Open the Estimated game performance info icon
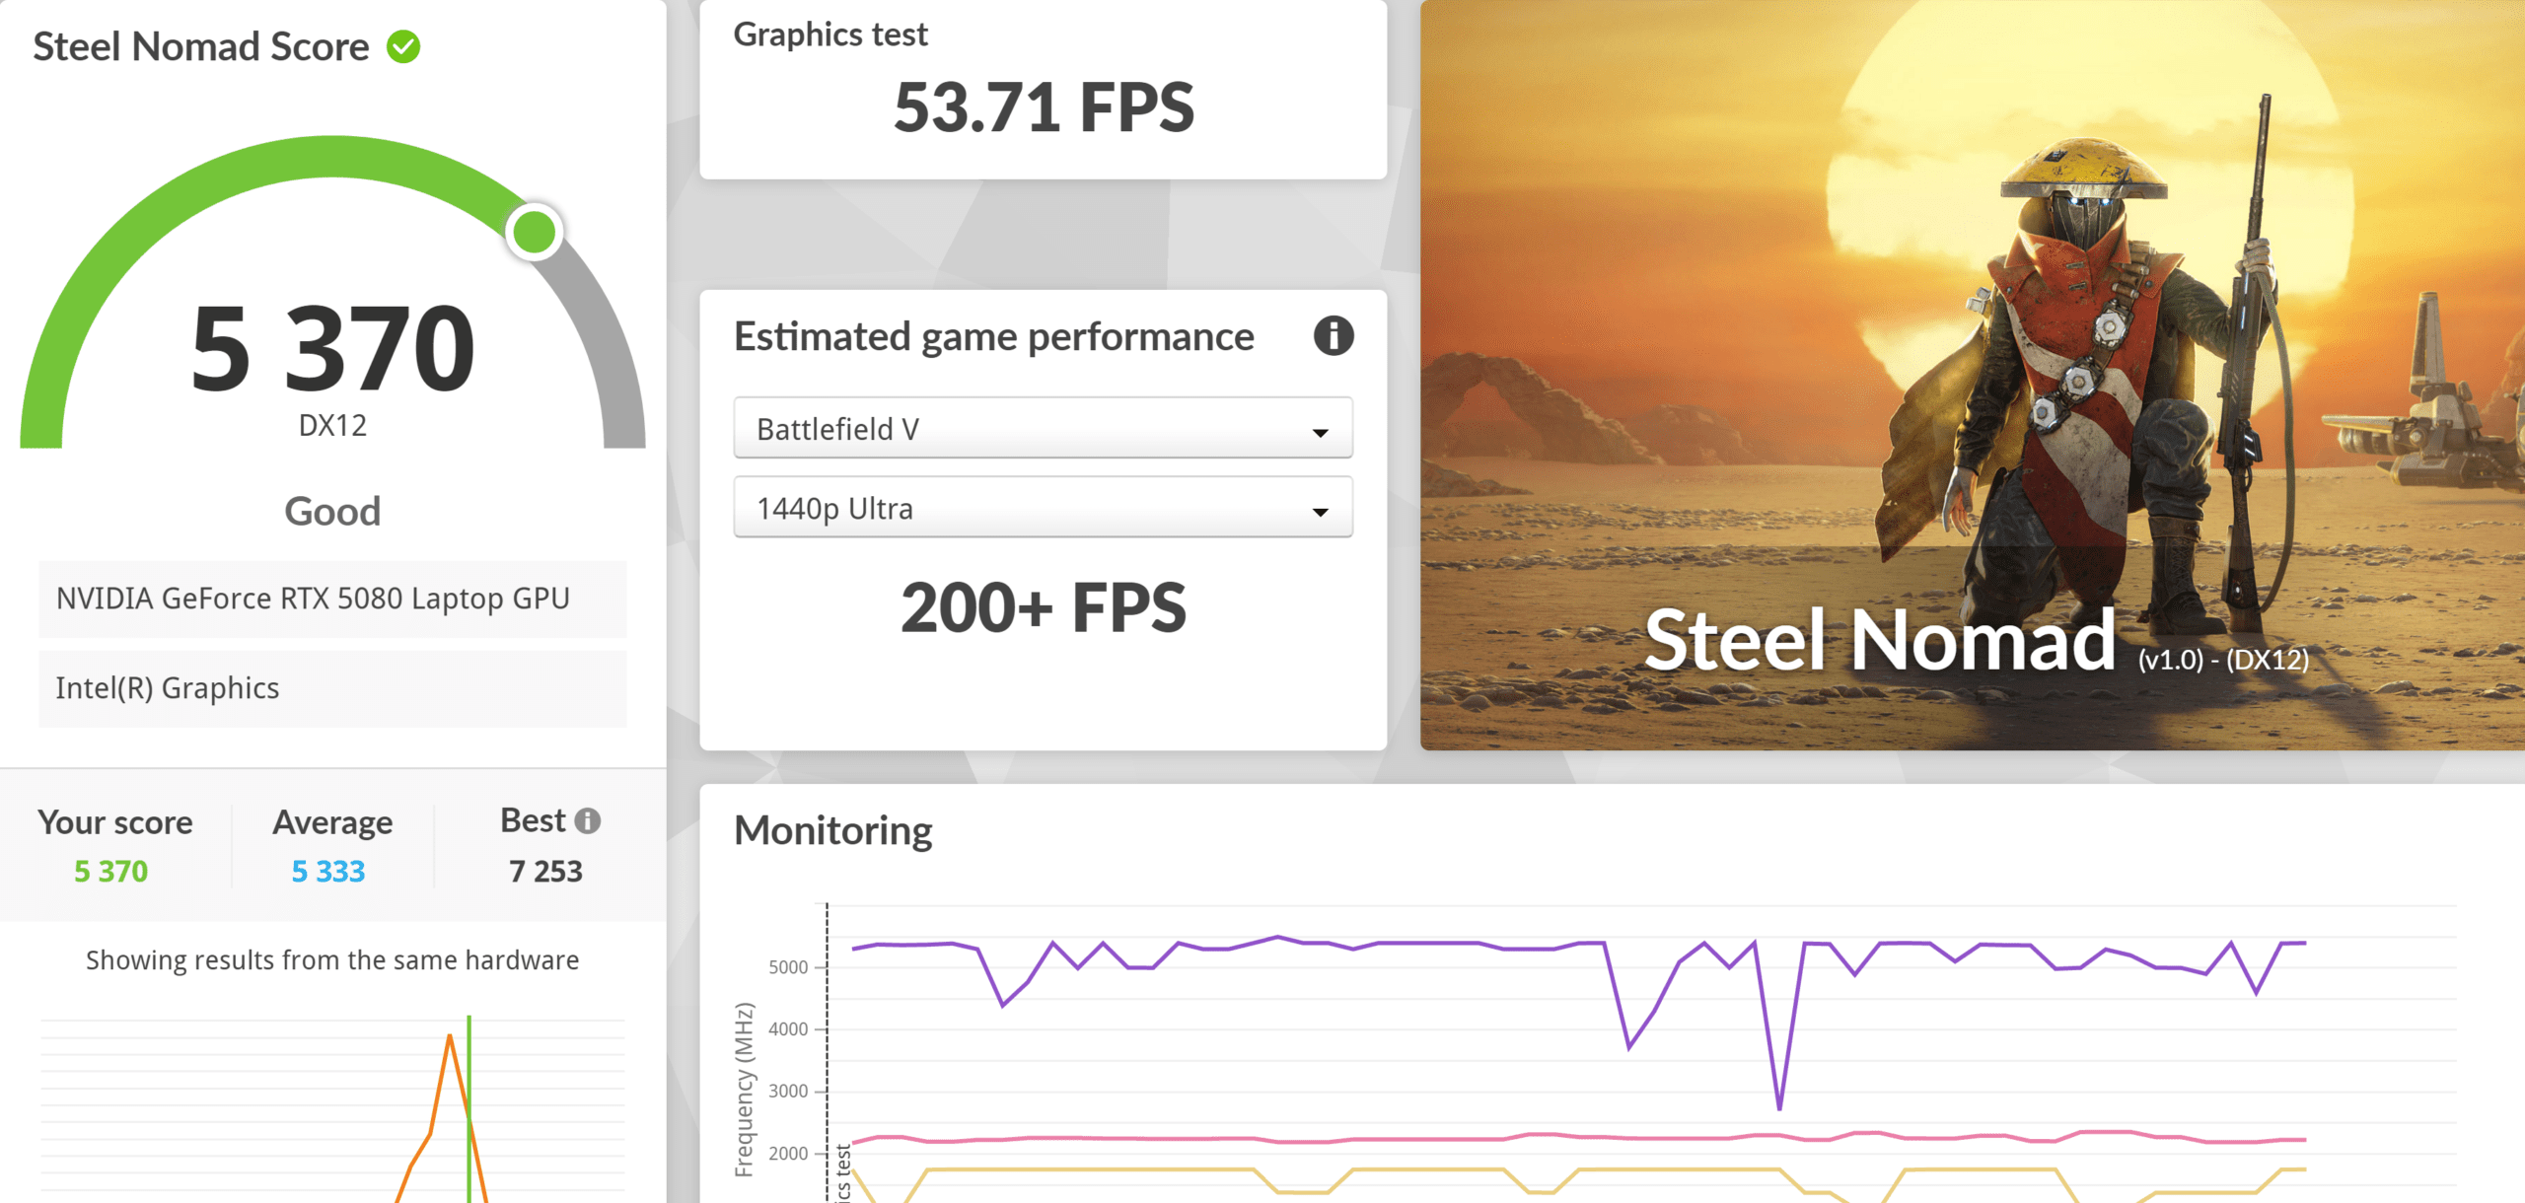Screen dimensions: 2525x1203 click(1333, 336)
